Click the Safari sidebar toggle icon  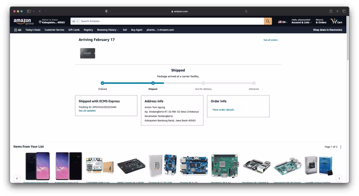pos(29,11)
